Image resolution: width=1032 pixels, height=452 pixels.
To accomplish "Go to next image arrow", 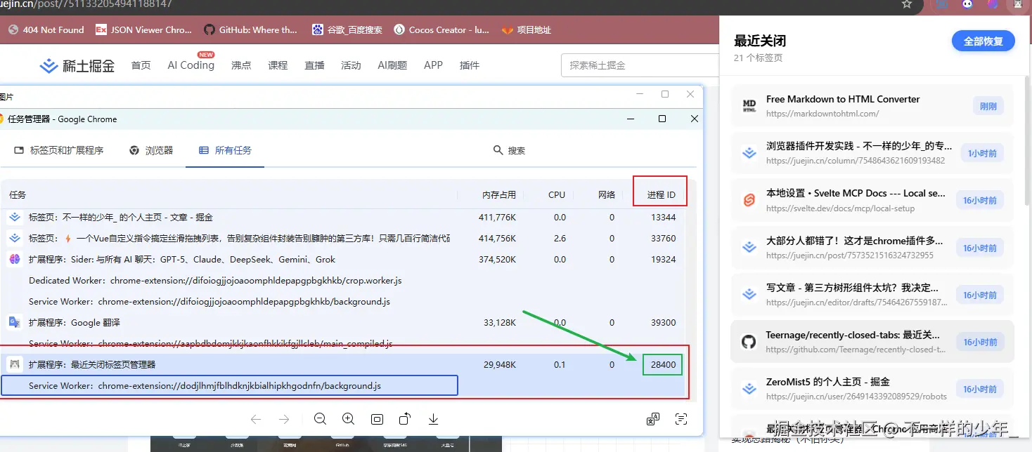I will pos(284,419).
